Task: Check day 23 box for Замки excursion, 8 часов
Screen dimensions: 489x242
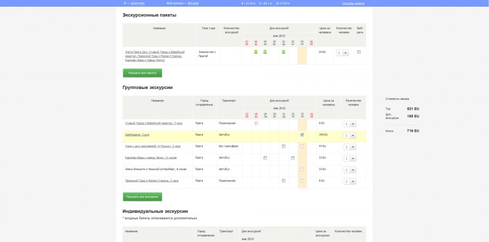Action: point(302,169)
